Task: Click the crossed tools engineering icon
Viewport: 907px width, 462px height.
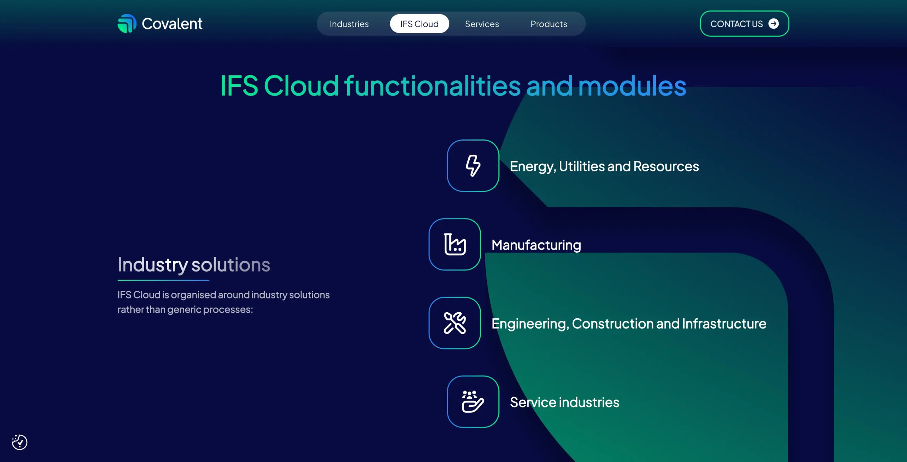Action: tap(455, 323)
